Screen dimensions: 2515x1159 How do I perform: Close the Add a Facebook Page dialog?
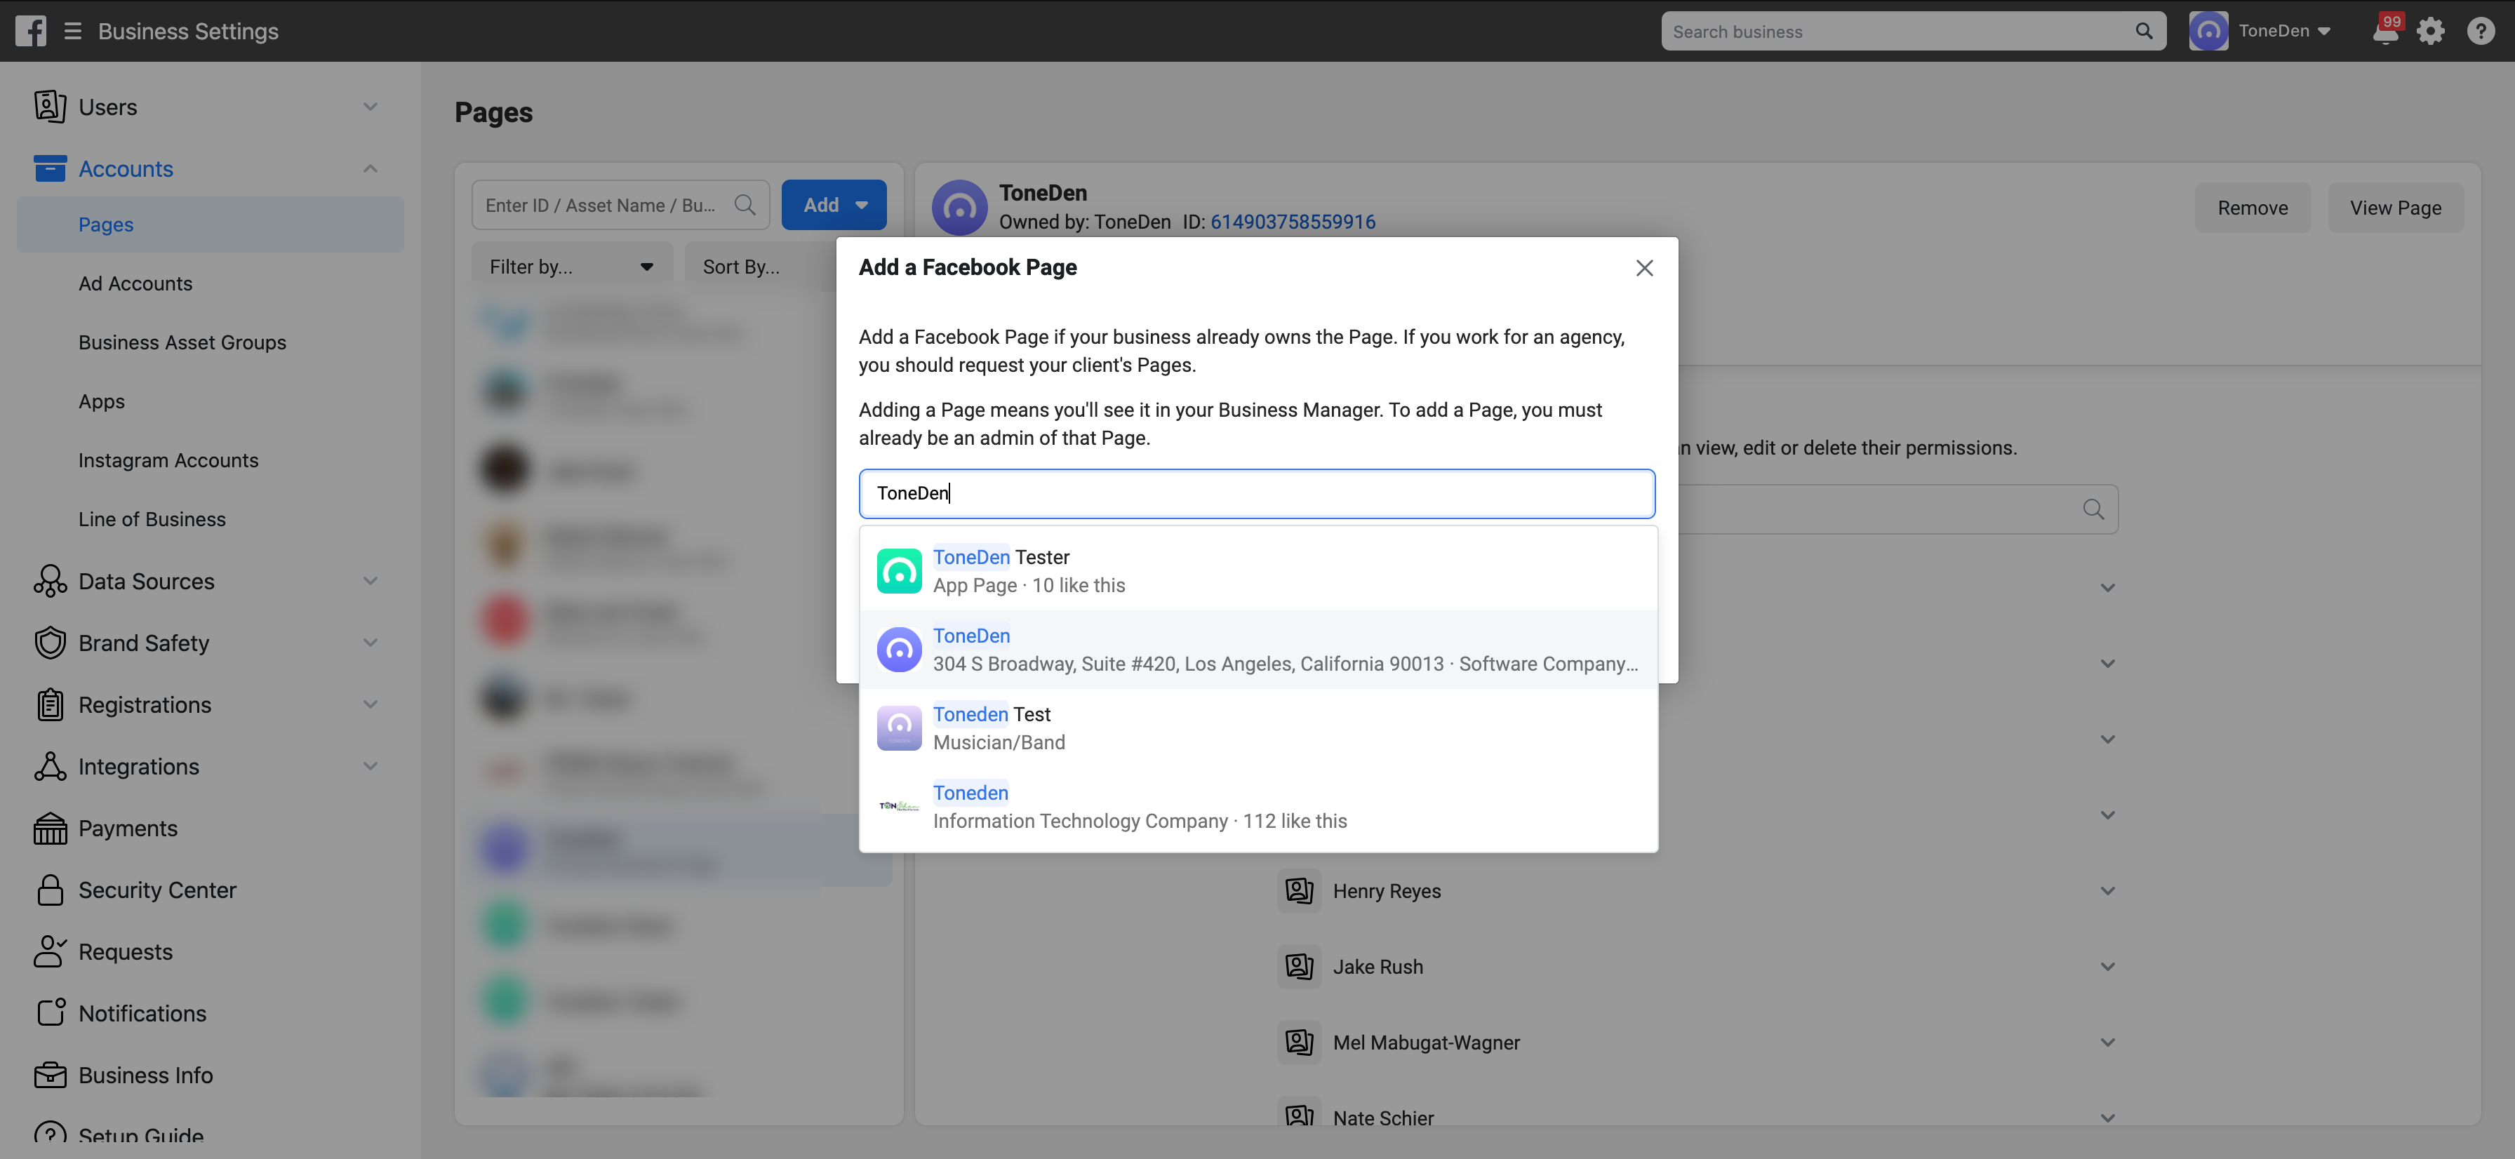[x=1644, y=267]
